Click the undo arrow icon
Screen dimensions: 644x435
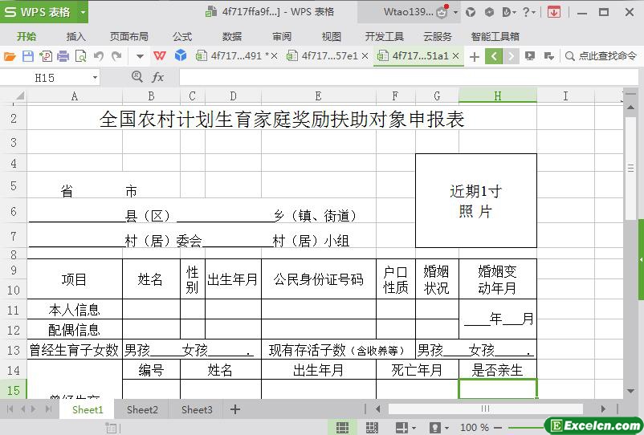pyautogui.click(x=99, y=56)
